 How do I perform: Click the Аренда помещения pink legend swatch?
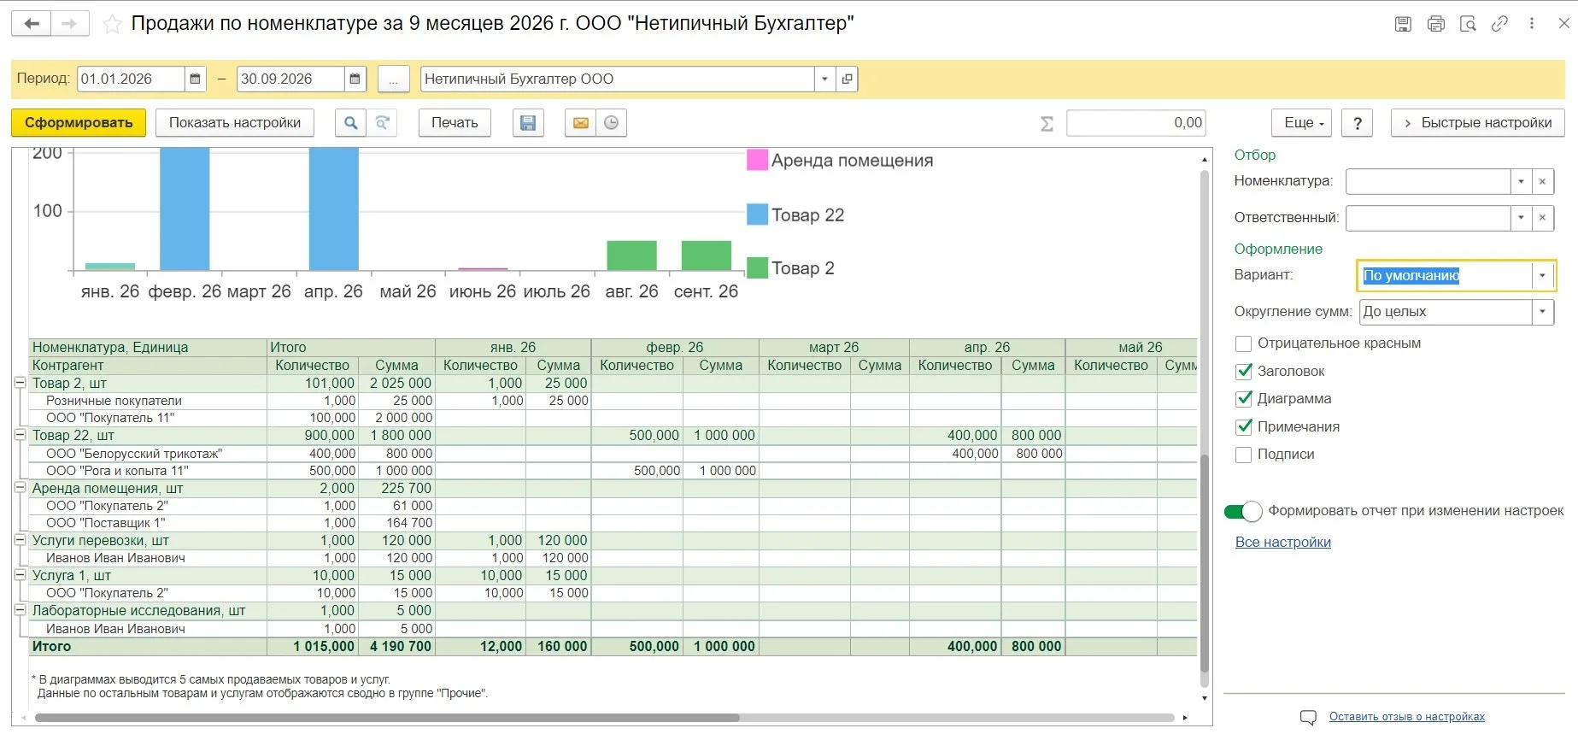point(757,160)
